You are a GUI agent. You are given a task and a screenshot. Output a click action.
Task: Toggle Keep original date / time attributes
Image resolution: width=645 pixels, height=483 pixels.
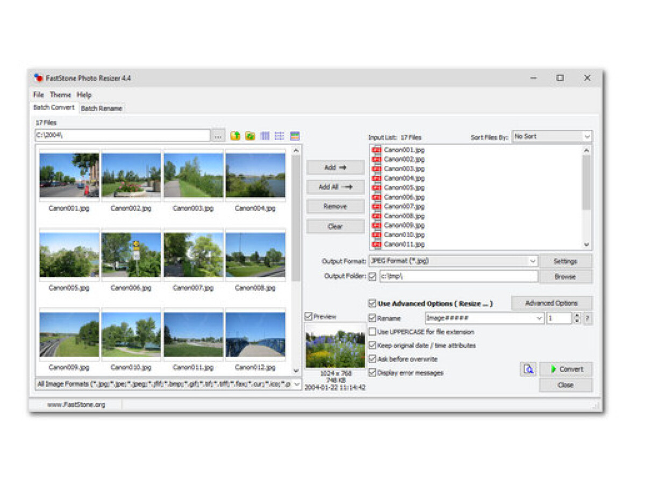[372, 346]
